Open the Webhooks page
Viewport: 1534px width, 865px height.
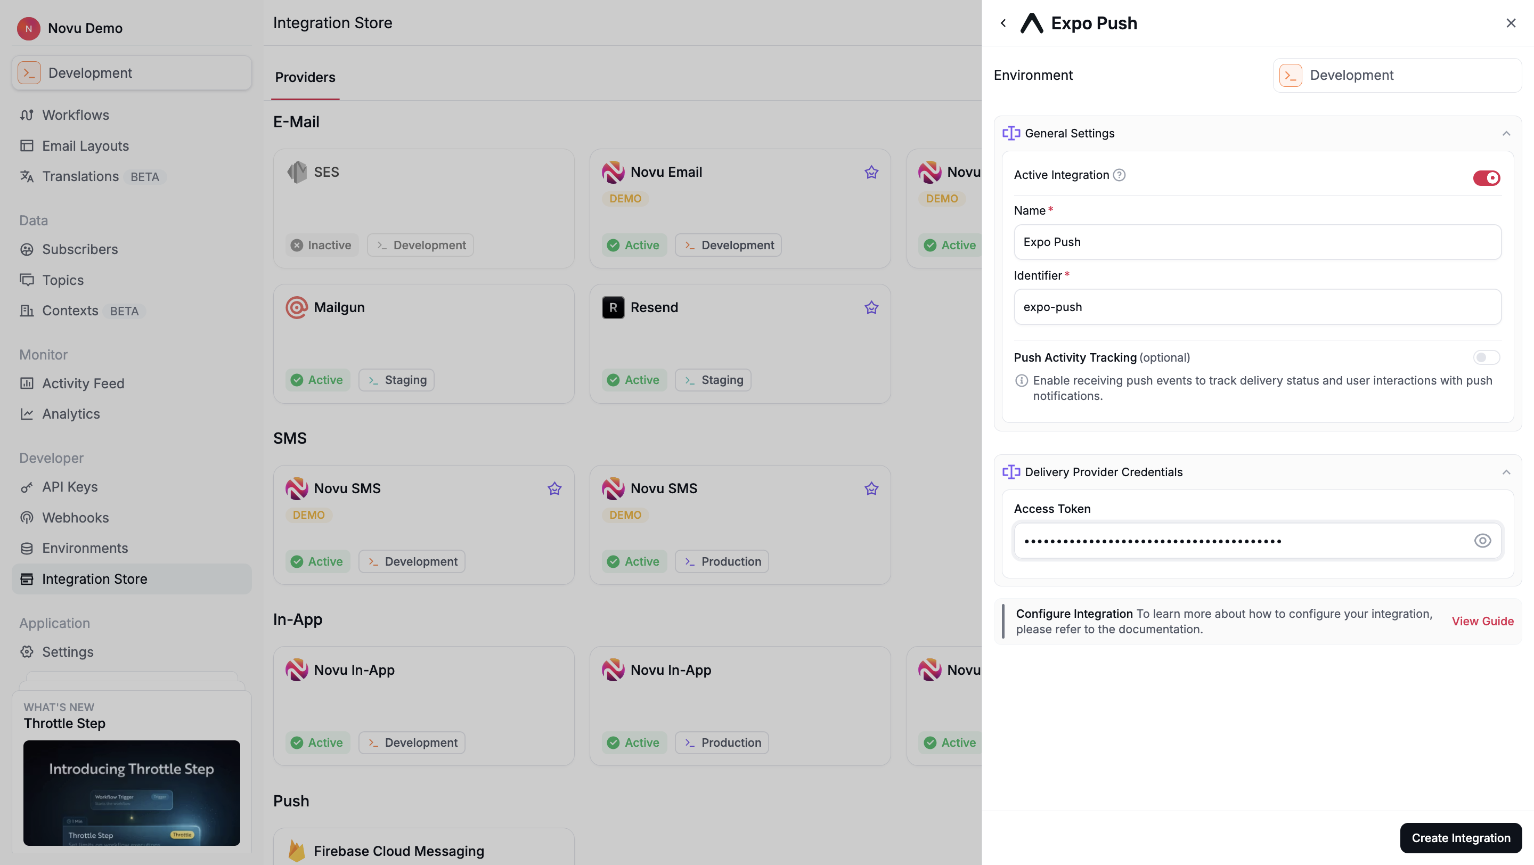pos(75,517)
